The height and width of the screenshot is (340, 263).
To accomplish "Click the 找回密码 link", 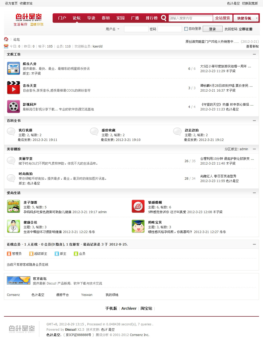I will tap(231, 29).
